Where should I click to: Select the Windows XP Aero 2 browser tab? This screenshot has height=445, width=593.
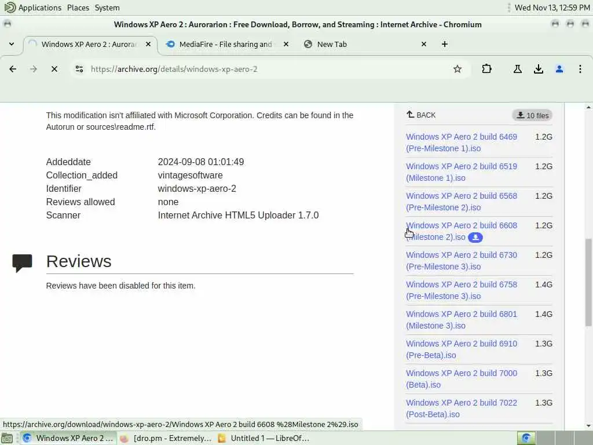[x=89, y=44]
